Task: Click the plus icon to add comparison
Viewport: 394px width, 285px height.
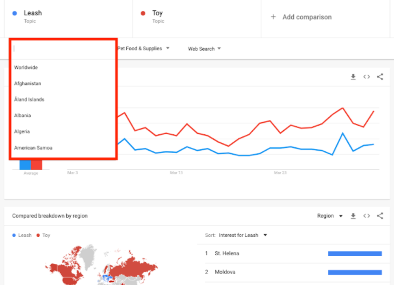Action: click(x=273, y=17)
